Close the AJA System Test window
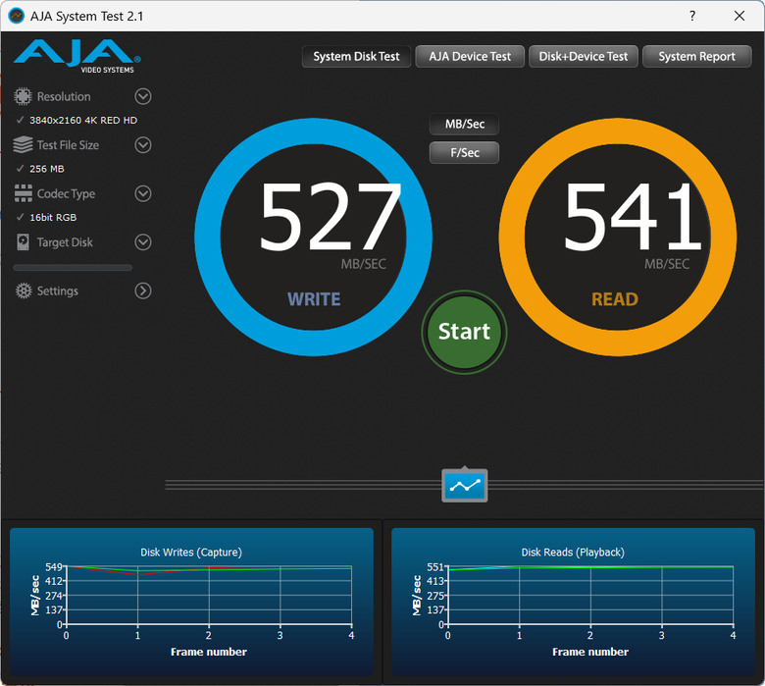 point(739,16)
